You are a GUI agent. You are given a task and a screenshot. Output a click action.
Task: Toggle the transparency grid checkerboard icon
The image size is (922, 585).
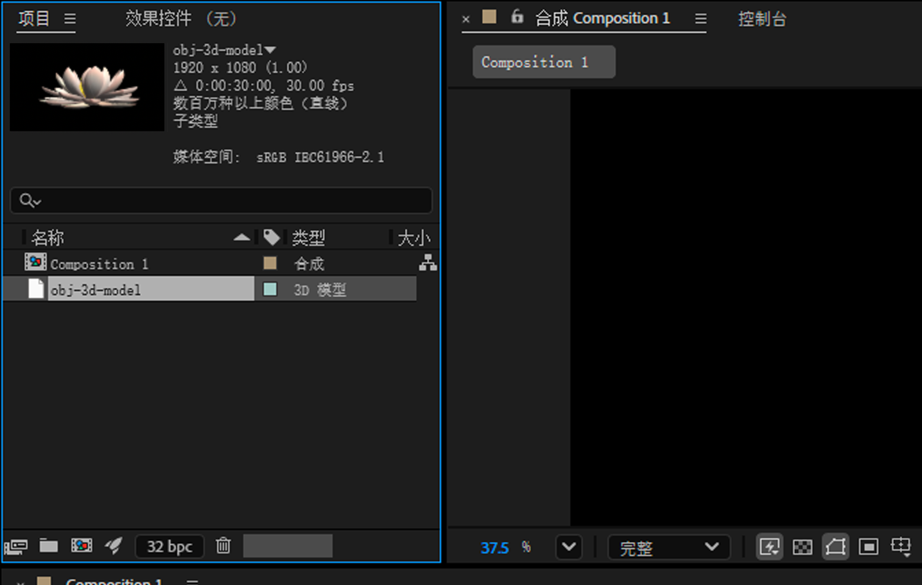(803, 547)
